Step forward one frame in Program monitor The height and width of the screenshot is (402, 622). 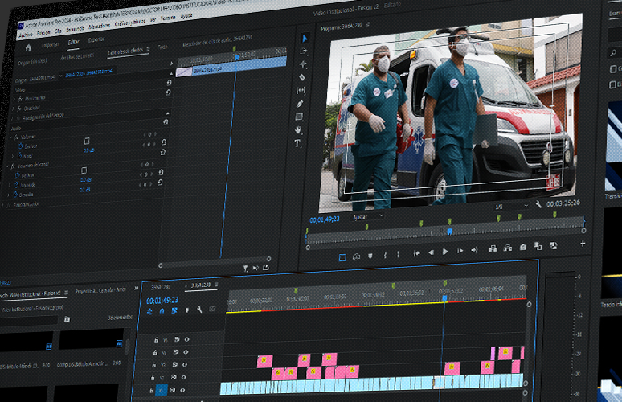click(x=460, y=251)
